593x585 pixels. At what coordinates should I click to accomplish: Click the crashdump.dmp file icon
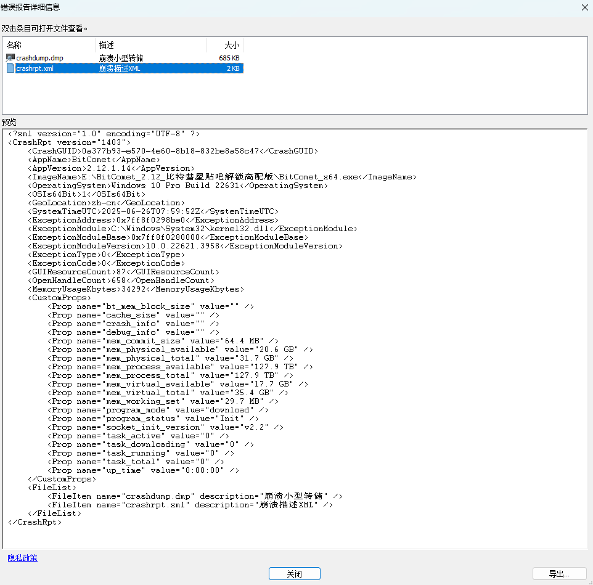pos(10,58)
